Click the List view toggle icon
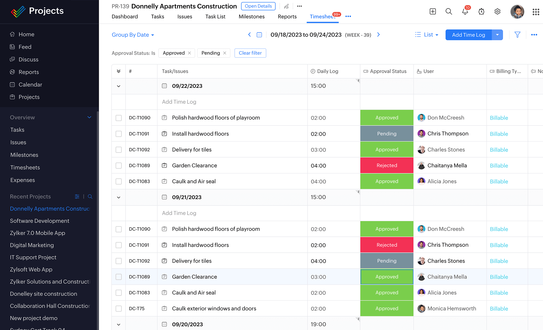Screen dimensions: 543x330 click(419, 34)
